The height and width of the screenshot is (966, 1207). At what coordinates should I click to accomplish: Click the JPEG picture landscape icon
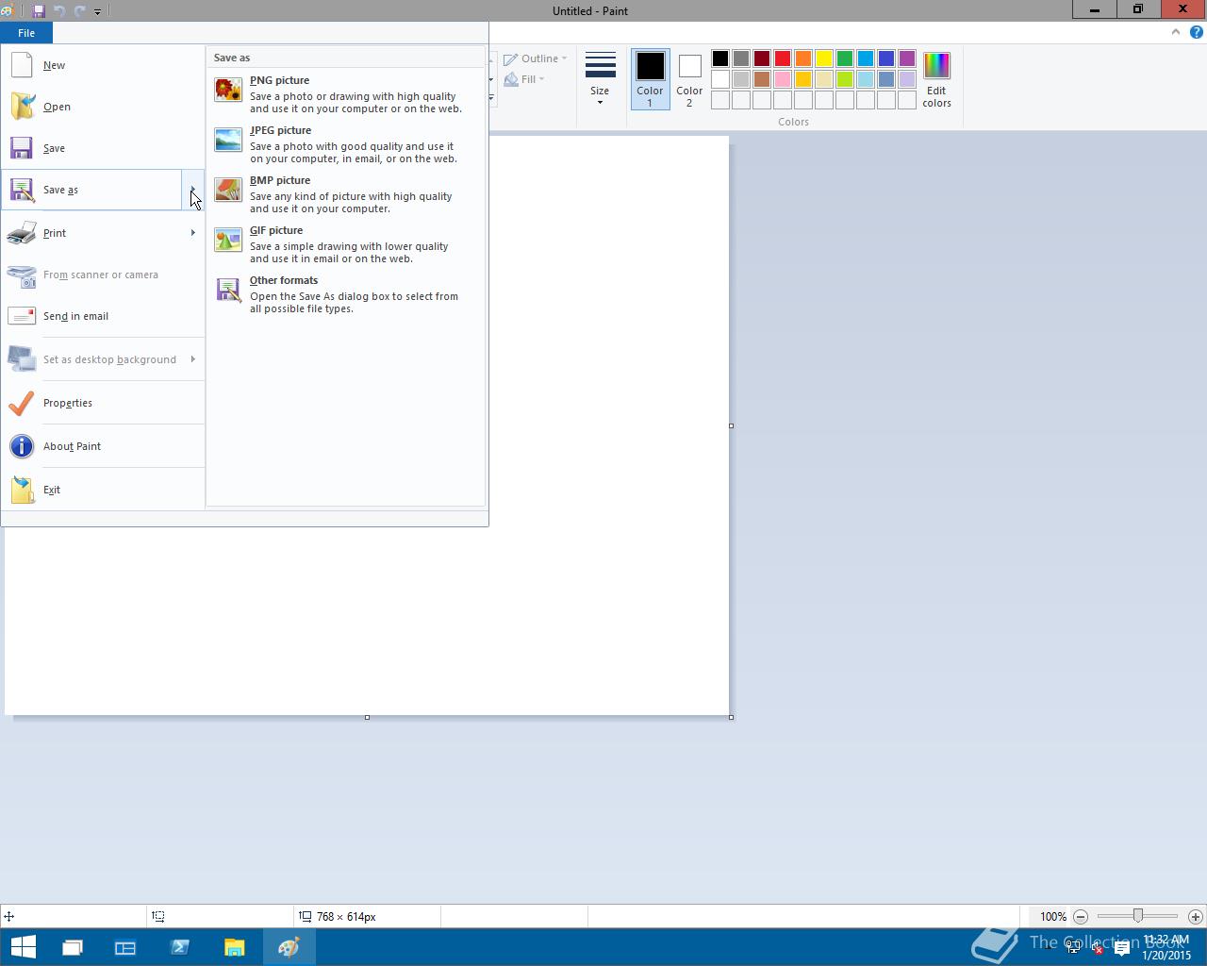[x=228, y=140]
